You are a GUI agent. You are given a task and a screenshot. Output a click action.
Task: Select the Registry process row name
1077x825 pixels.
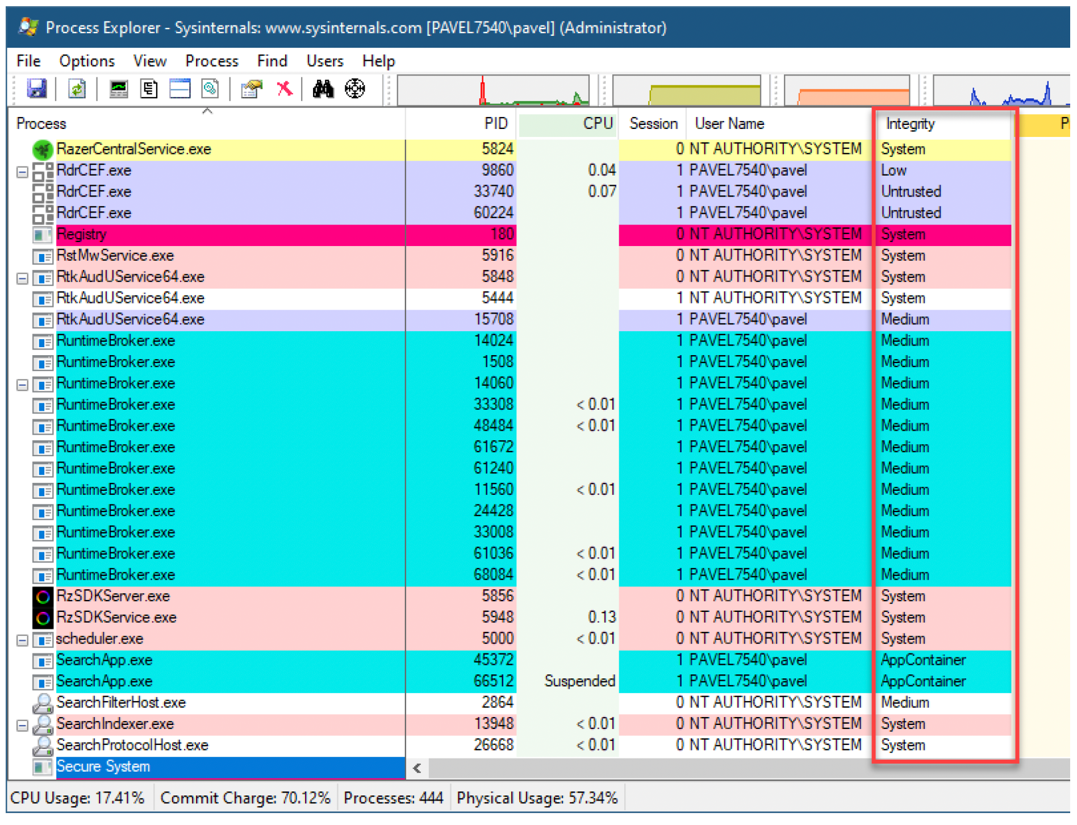point(82,235)
